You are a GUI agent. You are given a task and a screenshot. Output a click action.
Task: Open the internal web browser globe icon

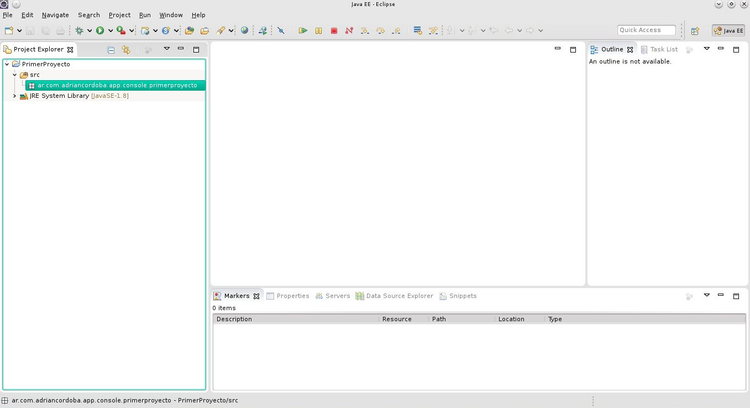243,30
